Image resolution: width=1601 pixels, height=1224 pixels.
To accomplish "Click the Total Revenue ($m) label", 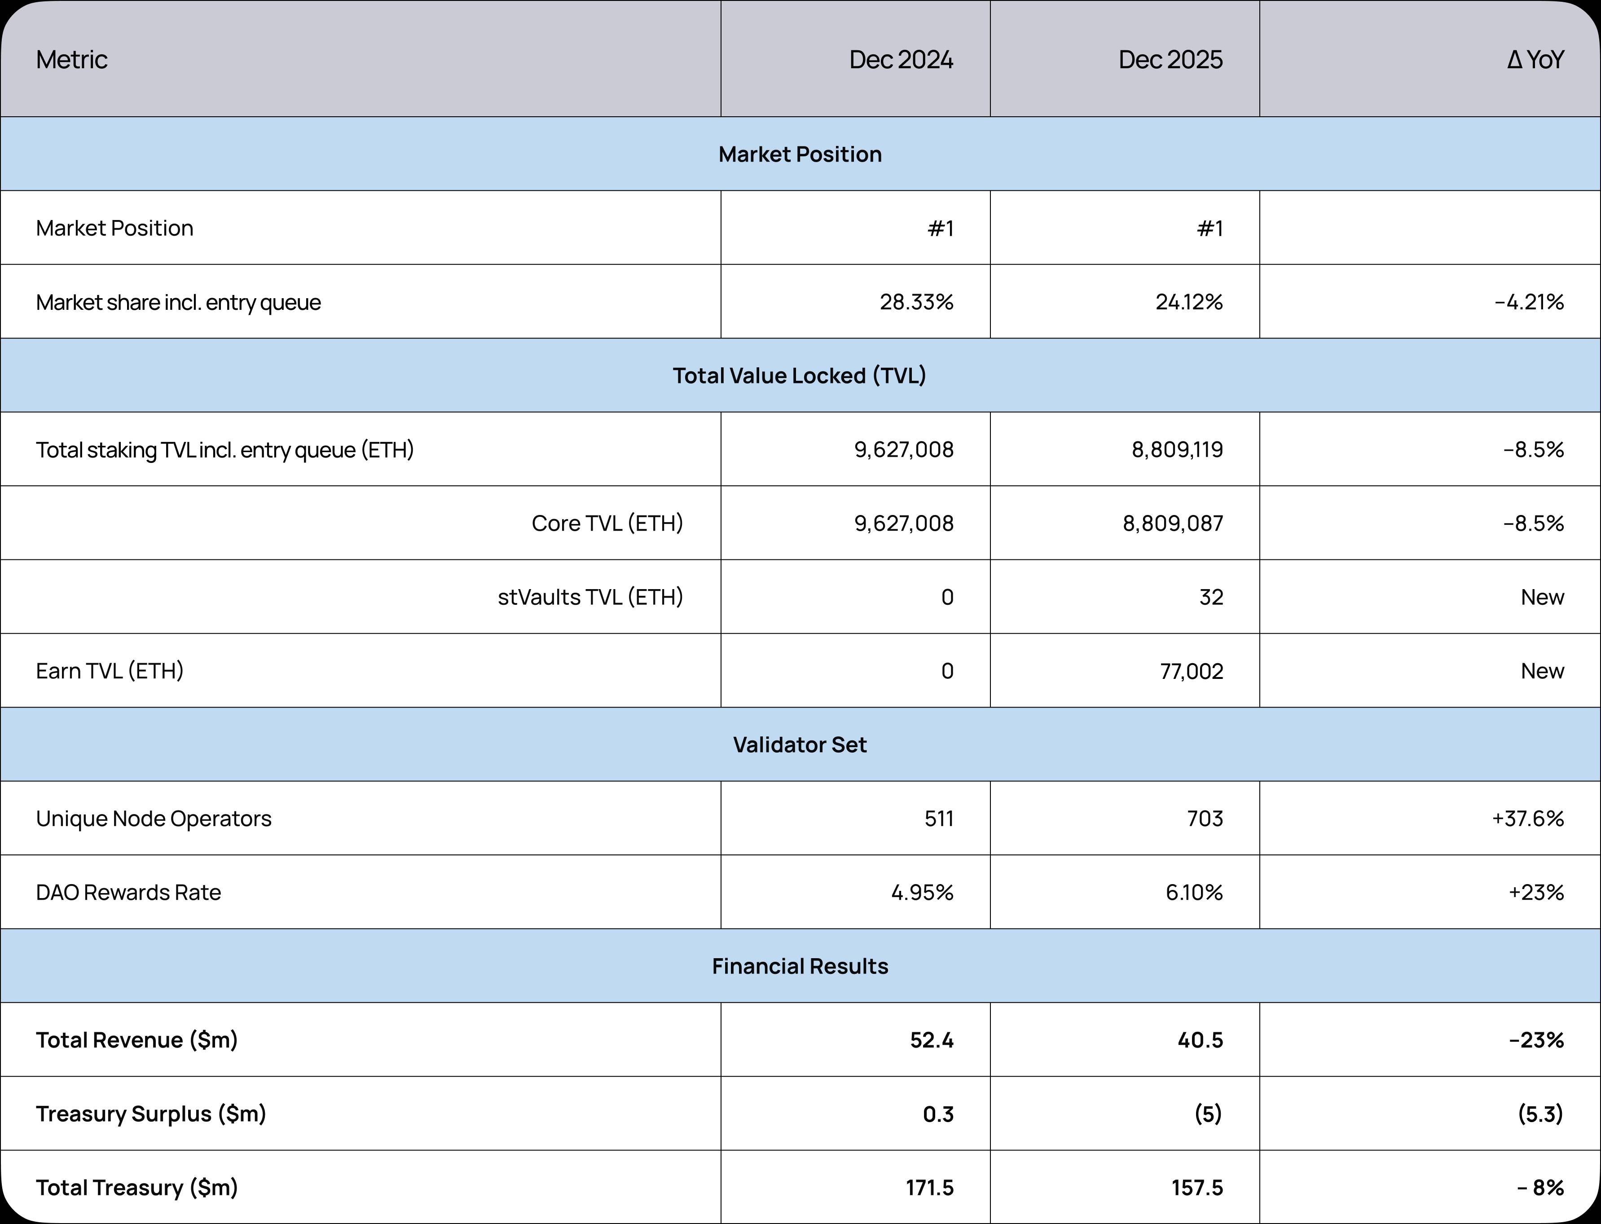I will tap(137, 1039).
